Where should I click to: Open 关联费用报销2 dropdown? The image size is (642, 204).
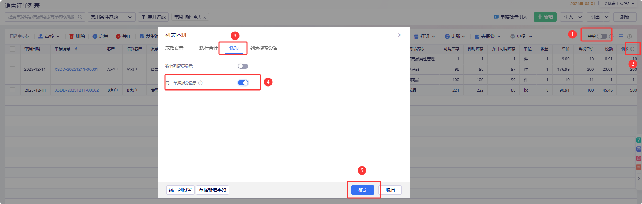(x=619, y=4)
